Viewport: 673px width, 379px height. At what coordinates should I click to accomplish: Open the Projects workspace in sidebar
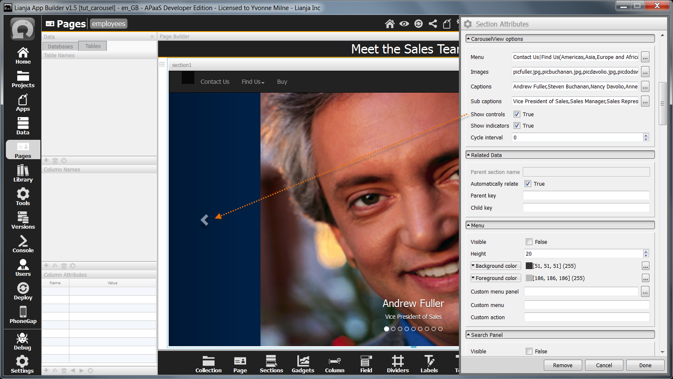[23, 79]
